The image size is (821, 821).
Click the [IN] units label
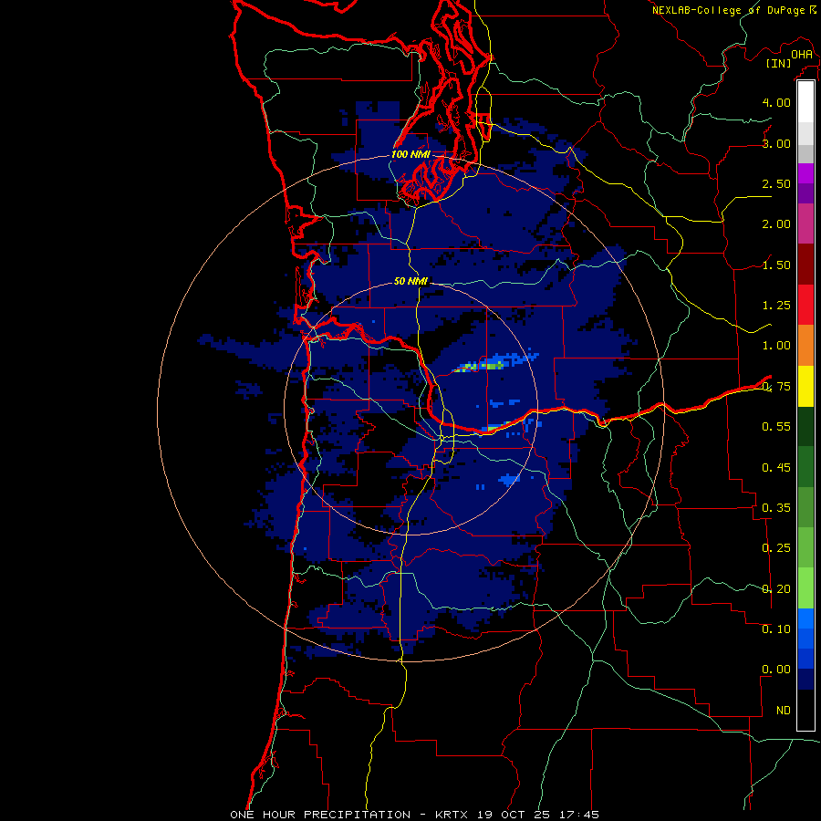[779, 63]
